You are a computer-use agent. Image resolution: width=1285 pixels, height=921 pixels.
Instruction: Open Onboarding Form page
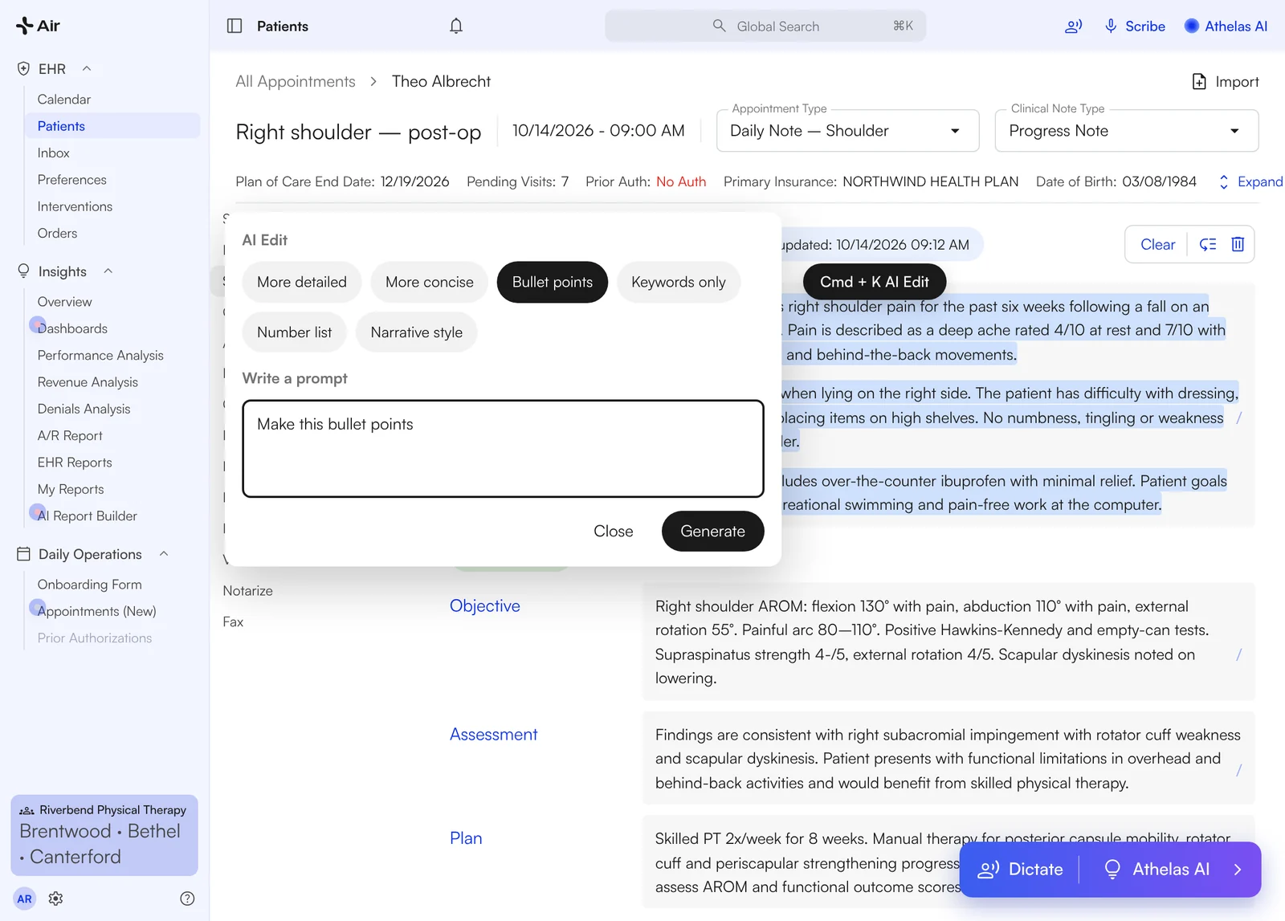pyautogui.click(x=90, y=585)
